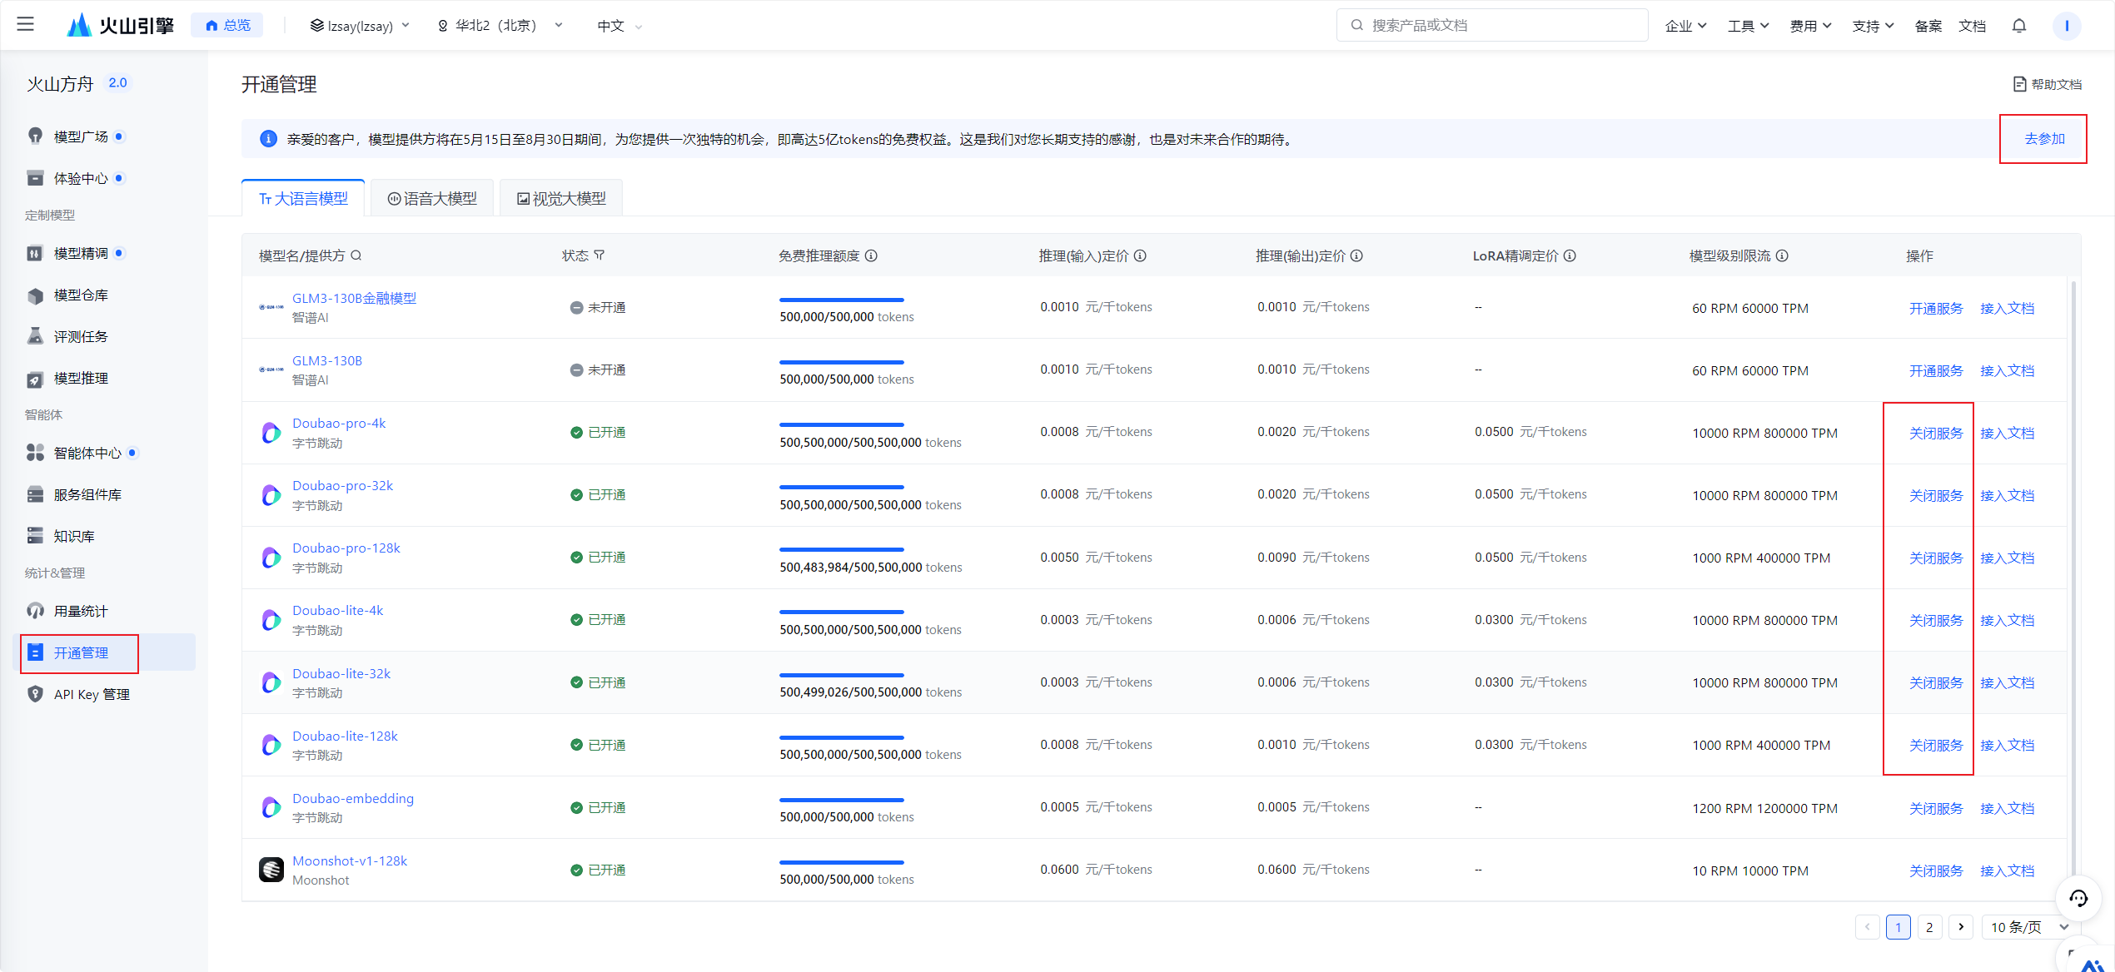Open the Doubao-pro-128k model link

pyautogui.click(x=346, y=548)
